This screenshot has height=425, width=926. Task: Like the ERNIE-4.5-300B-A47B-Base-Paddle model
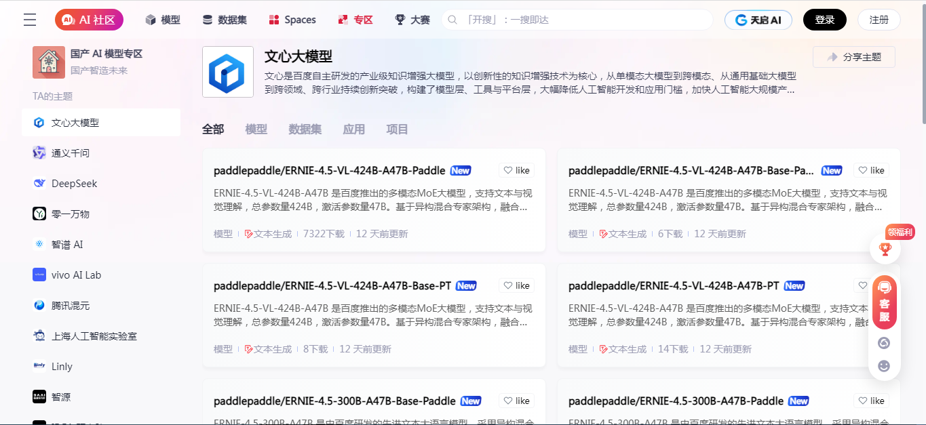[x=516, y=401]
